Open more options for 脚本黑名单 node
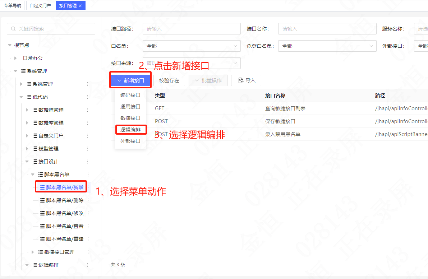Image resolution: width=428 pixels, height=279 pixels. click(x=88, y=174)
